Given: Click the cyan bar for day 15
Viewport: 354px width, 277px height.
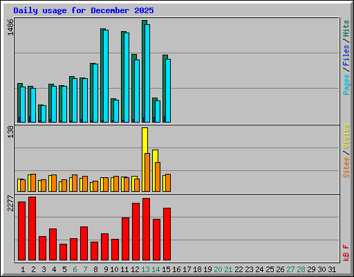Looking at the screenshot, I should 168,91.
